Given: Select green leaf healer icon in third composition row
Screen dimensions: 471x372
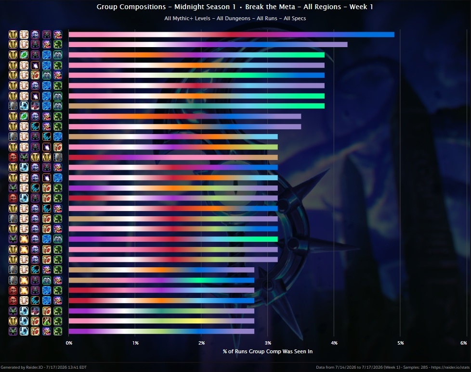Looking at the screenshot, I should pyautogui.click(x=24, y=55).
